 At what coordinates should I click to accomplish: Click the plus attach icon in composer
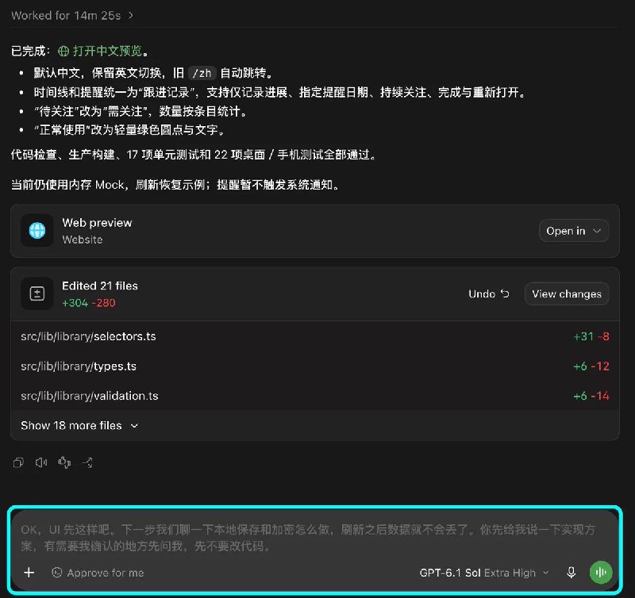point(29,573)
